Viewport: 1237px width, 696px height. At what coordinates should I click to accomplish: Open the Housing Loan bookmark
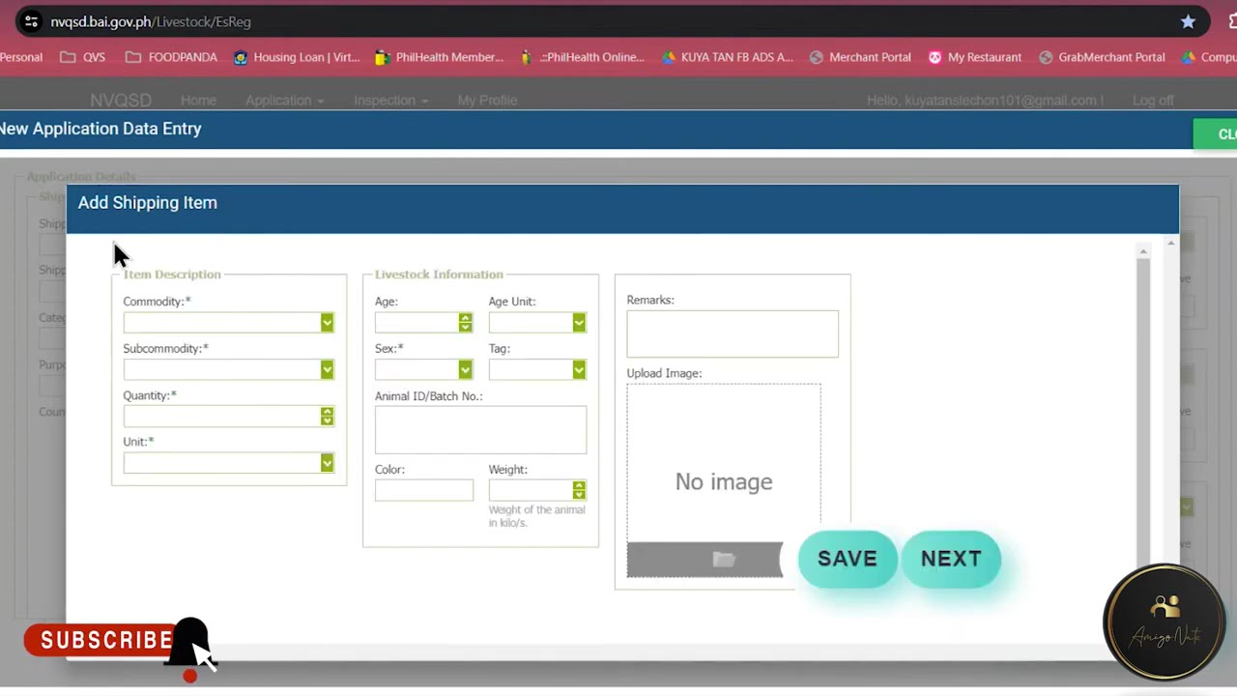coord(296,57)
